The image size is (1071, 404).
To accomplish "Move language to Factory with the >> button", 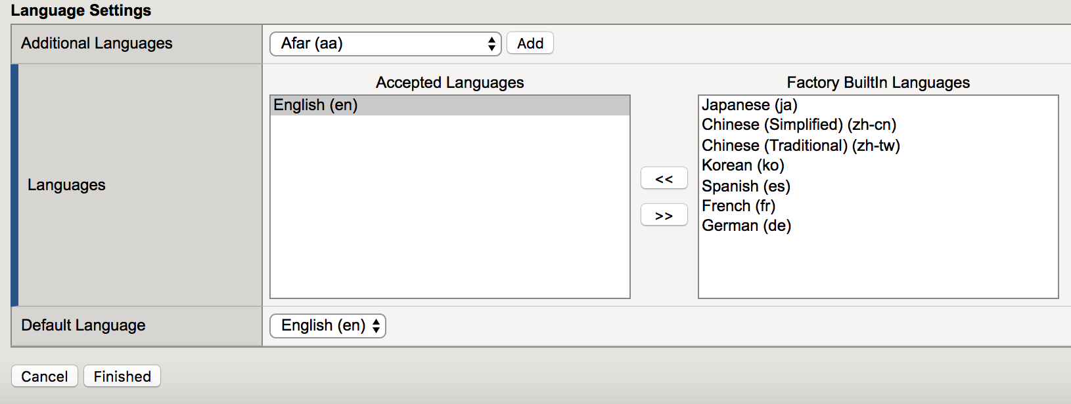I will click(x=664, y=215).
